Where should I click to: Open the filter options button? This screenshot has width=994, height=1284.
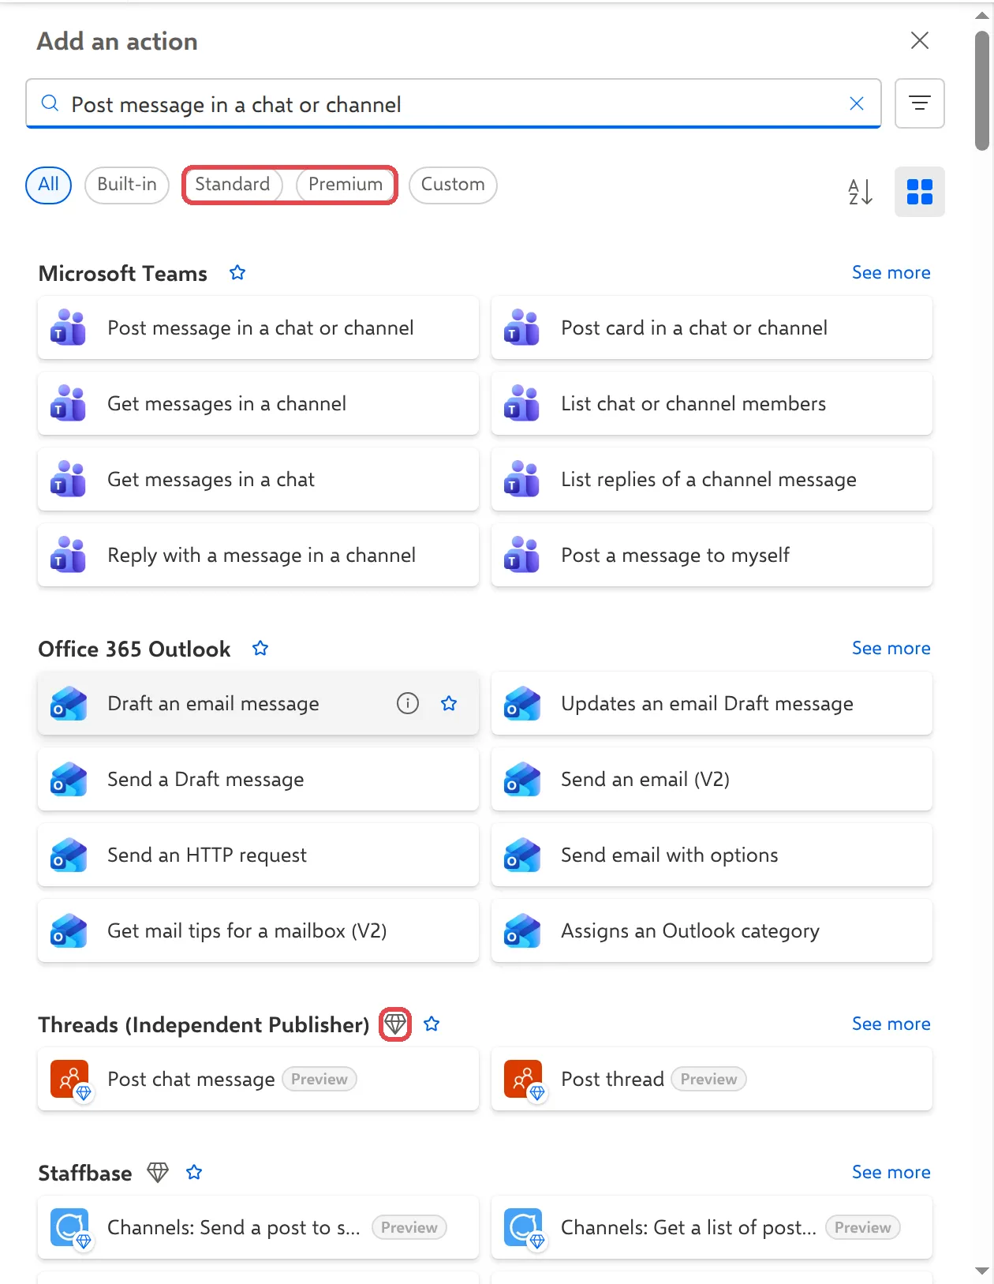point(919,103)
